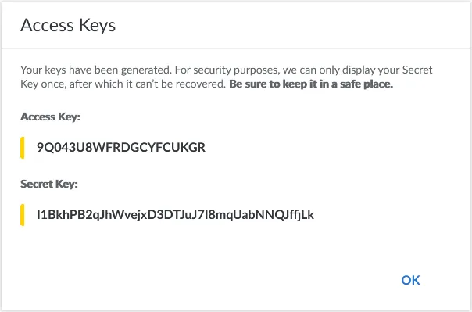Select the access key value 9Q043U8WFRDGCYFCUKGR
Image resolution: width=472 pixels, height=312 pixels.
click(121, 147)
